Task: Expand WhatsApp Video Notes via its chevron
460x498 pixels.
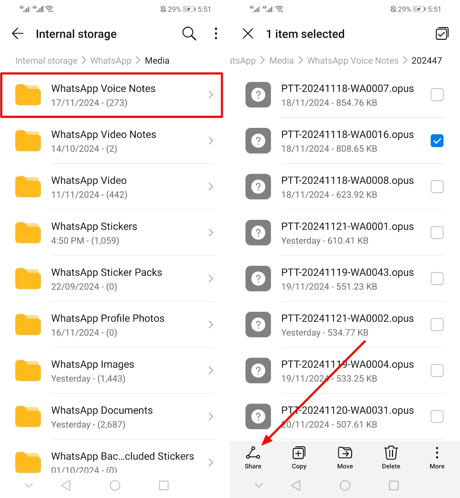Action: click(211, 141)
